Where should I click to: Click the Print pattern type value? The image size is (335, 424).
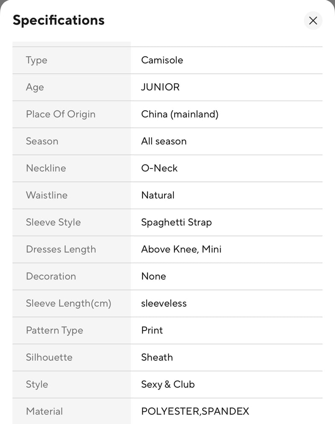click(x=152, y=331)
